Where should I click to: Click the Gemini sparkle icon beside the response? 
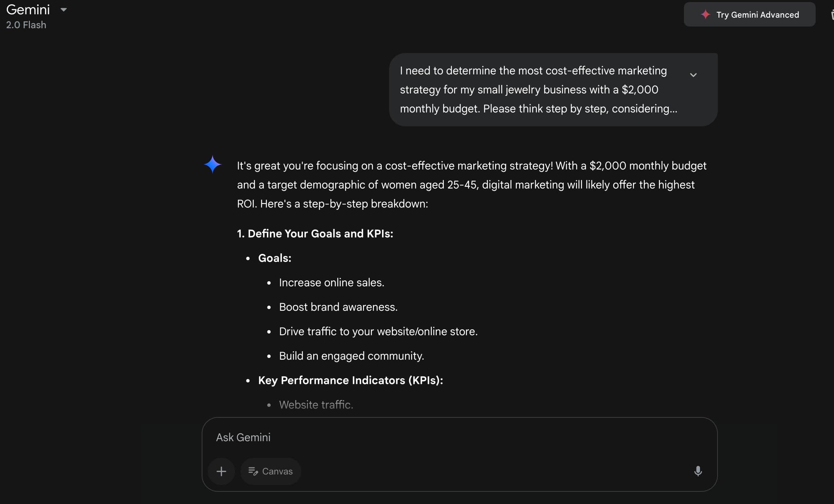pos(213,164)
